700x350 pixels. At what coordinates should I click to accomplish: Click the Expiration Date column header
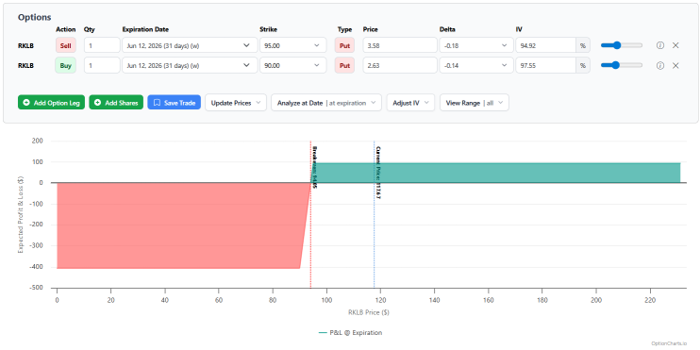(x=145, y=29)
